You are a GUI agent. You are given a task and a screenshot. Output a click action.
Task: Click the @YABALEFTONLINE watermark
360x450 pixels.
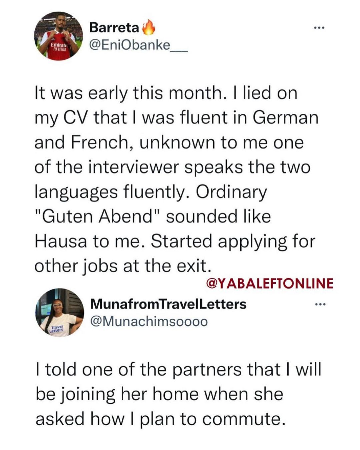tap(270, 283)
